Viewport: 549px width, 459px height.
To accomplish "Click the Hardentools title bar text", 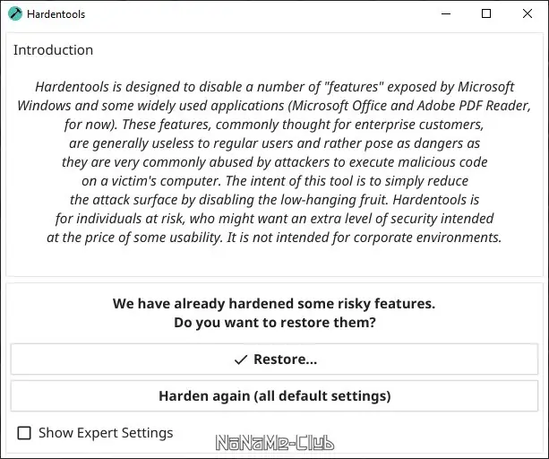I will [x=56, y=14].
